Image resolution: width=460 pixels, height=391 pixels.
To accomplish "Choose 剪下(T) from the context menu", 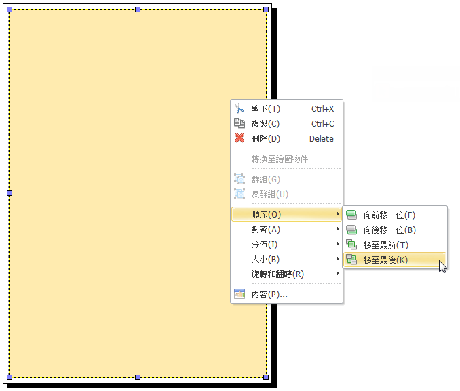I will [286, 108].
